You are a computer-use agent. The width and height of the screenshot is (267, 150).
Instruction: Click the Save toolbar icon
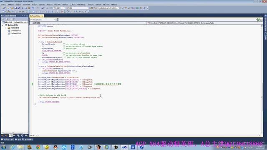click(16, 8)
